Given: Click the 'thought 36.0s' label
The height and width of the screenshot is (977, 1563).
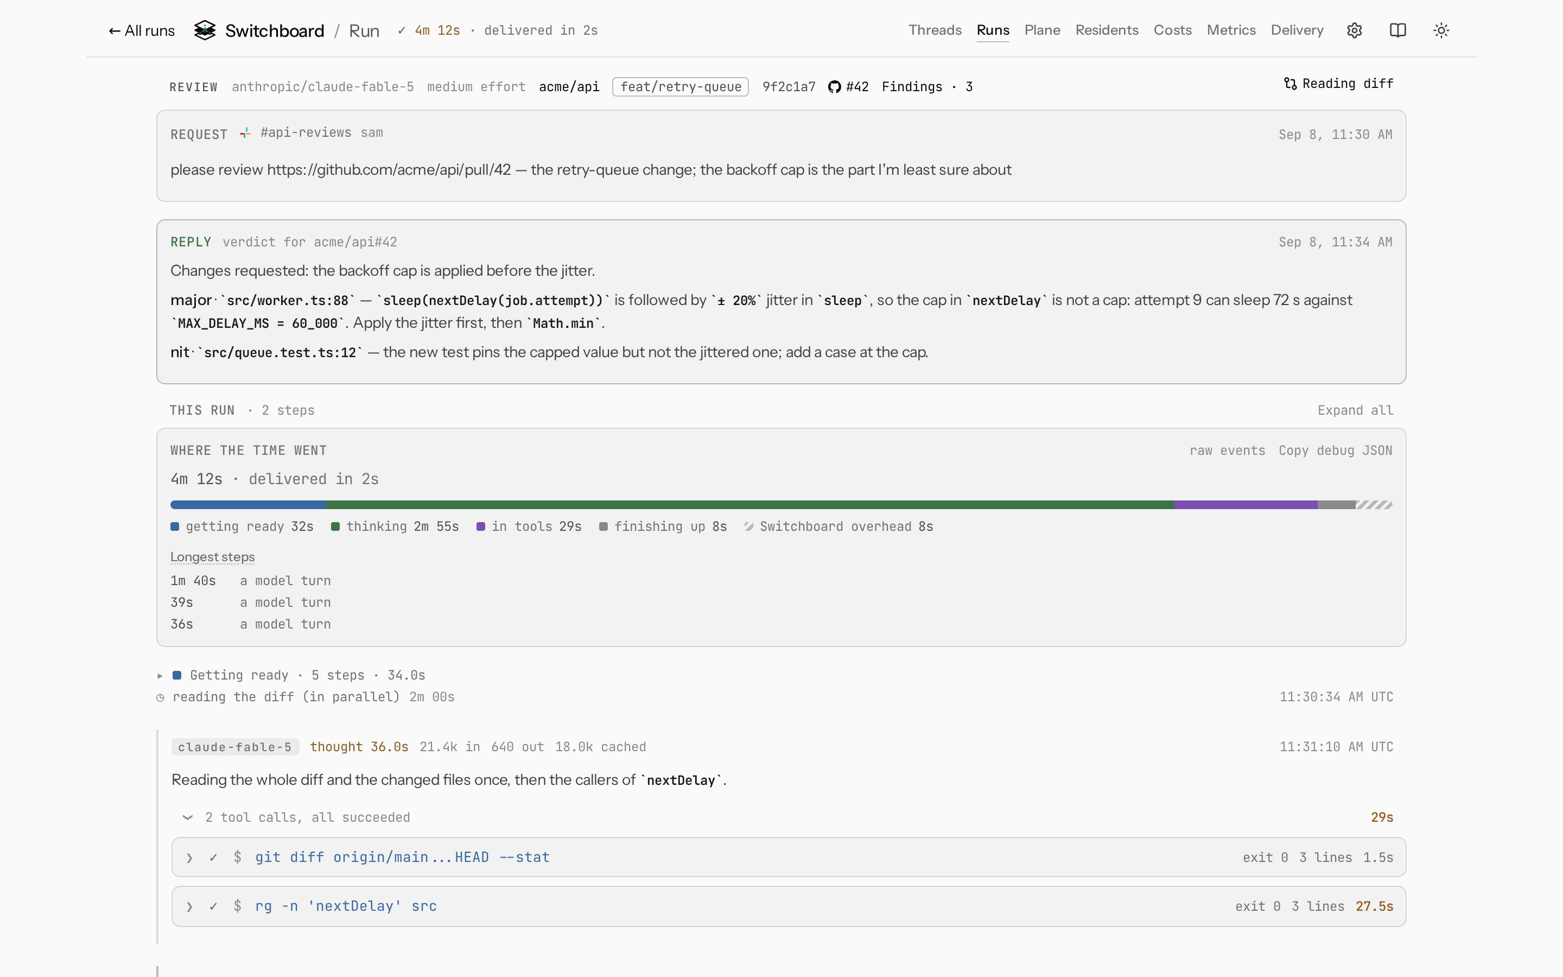Looking at the screenshot, I should (359, 747).
